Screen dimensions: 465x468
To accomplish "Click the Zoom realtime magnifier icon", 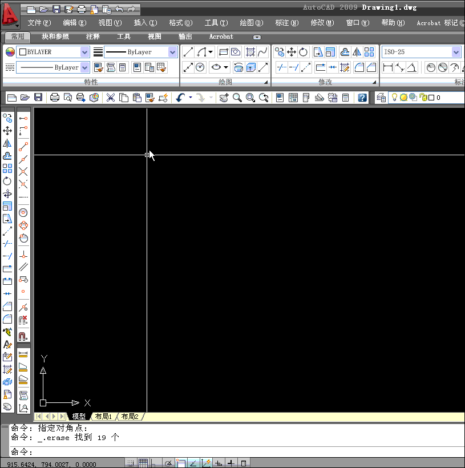I will pos(237,97).
